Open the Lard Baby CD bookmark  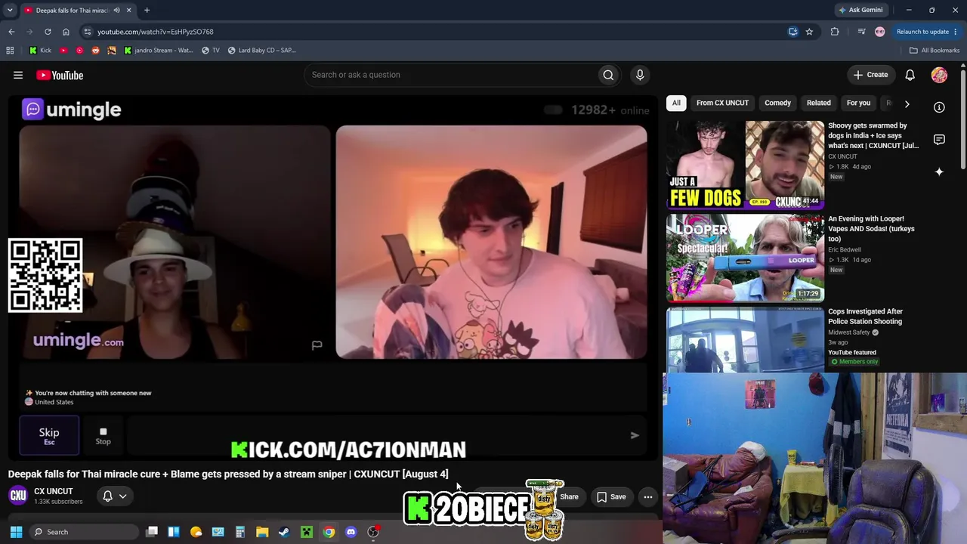(261, 51)
